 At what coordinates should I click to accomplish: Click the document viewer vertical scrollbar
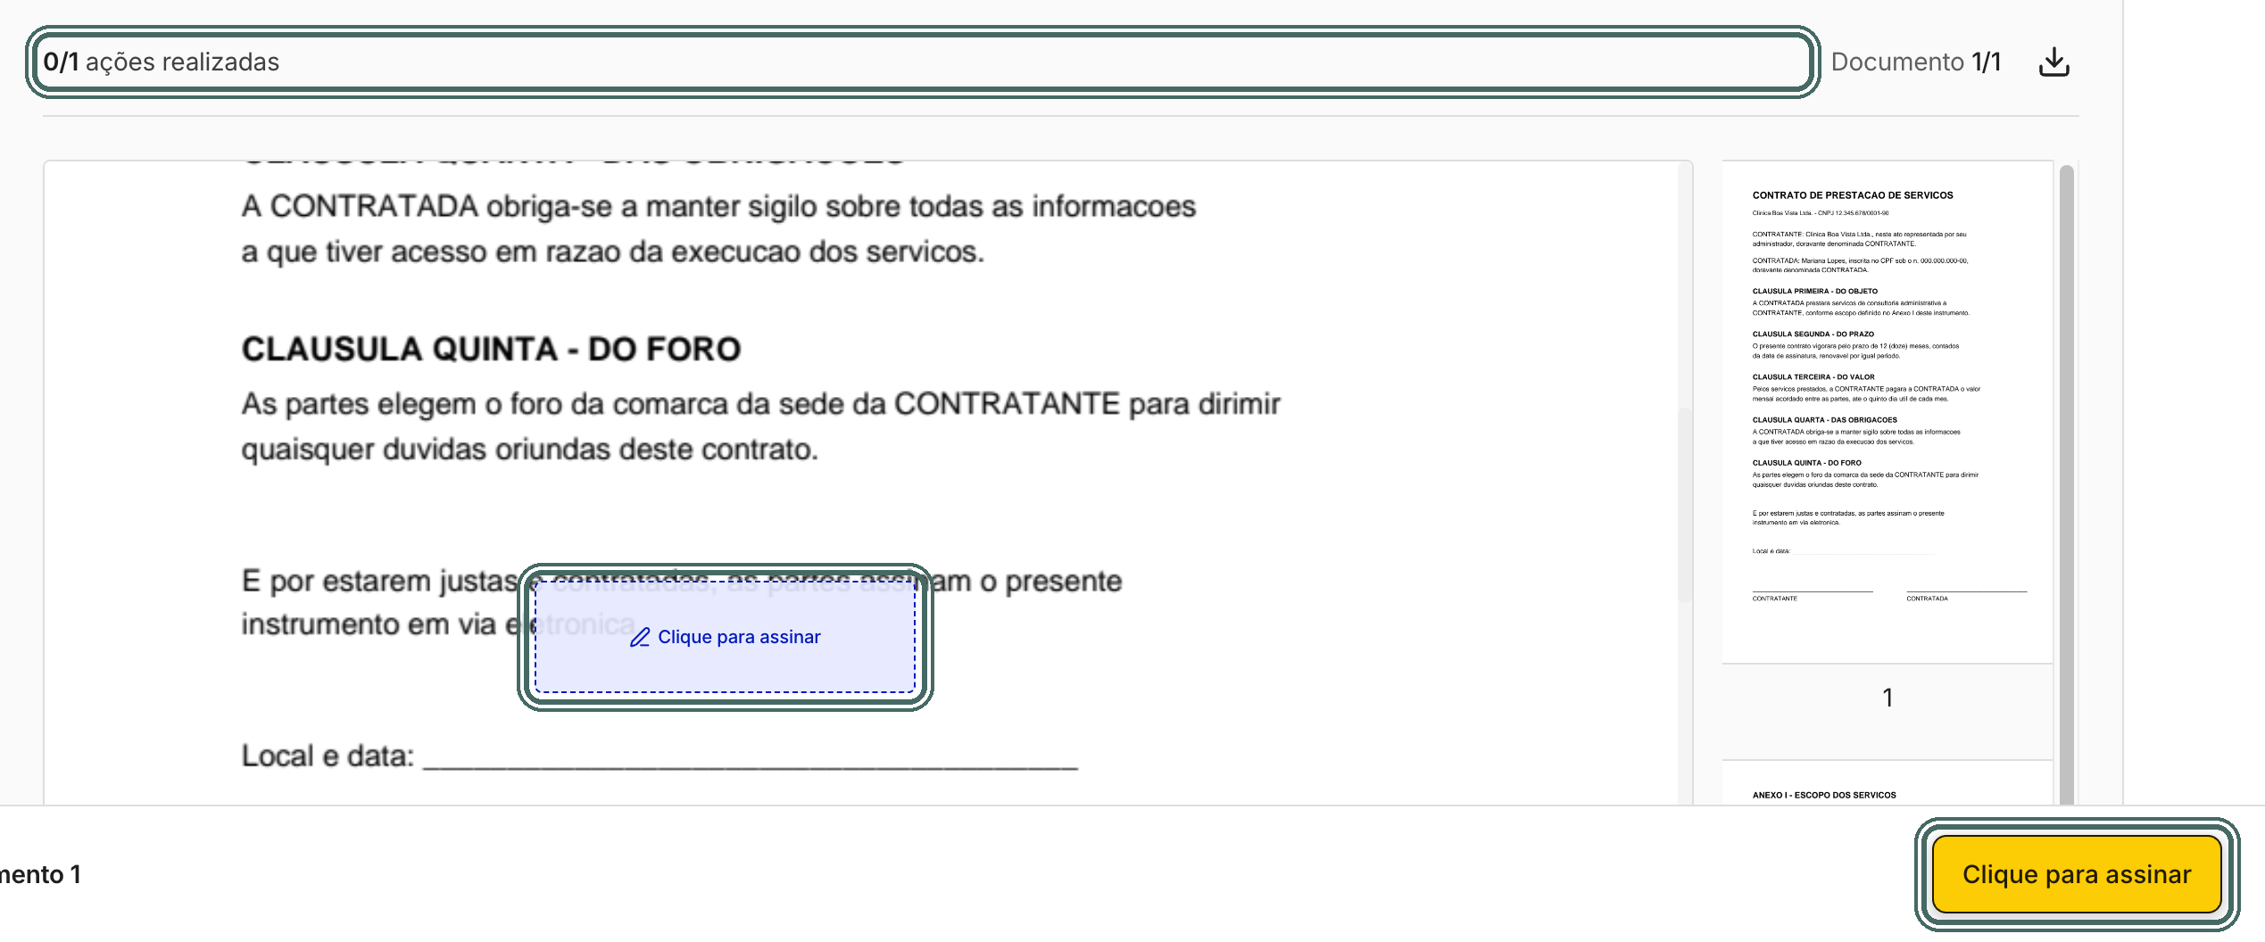click(1685, 504)
